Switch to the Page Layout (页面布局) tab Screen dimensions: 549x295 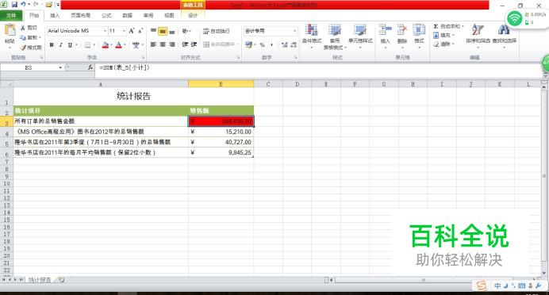(x=81, y=15)
